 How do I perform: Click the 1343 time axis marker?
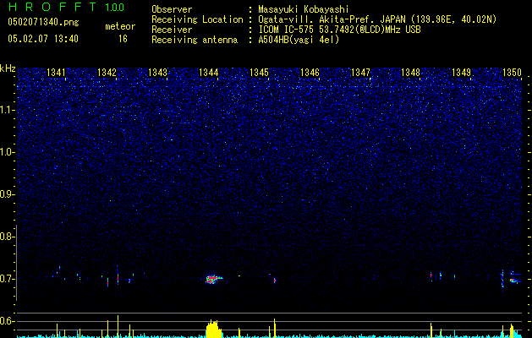tap(158, 72)
